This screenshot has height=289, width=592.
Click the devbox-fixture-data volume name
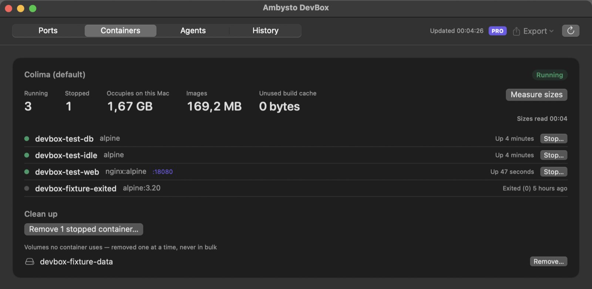[x=76, y=262]
